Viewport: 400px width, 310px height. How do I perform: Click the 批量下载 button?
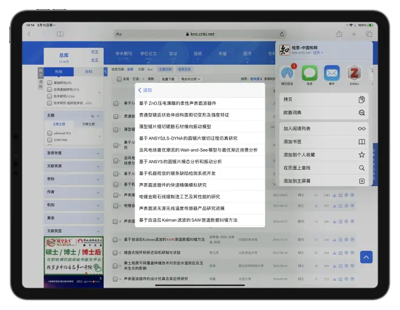pos(168,79)
